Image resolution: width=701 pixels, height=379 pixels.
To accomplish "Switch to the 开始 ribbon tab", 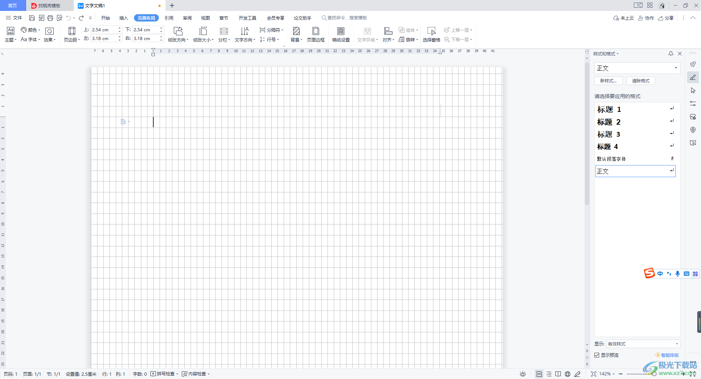I will [x=106, y=18].
